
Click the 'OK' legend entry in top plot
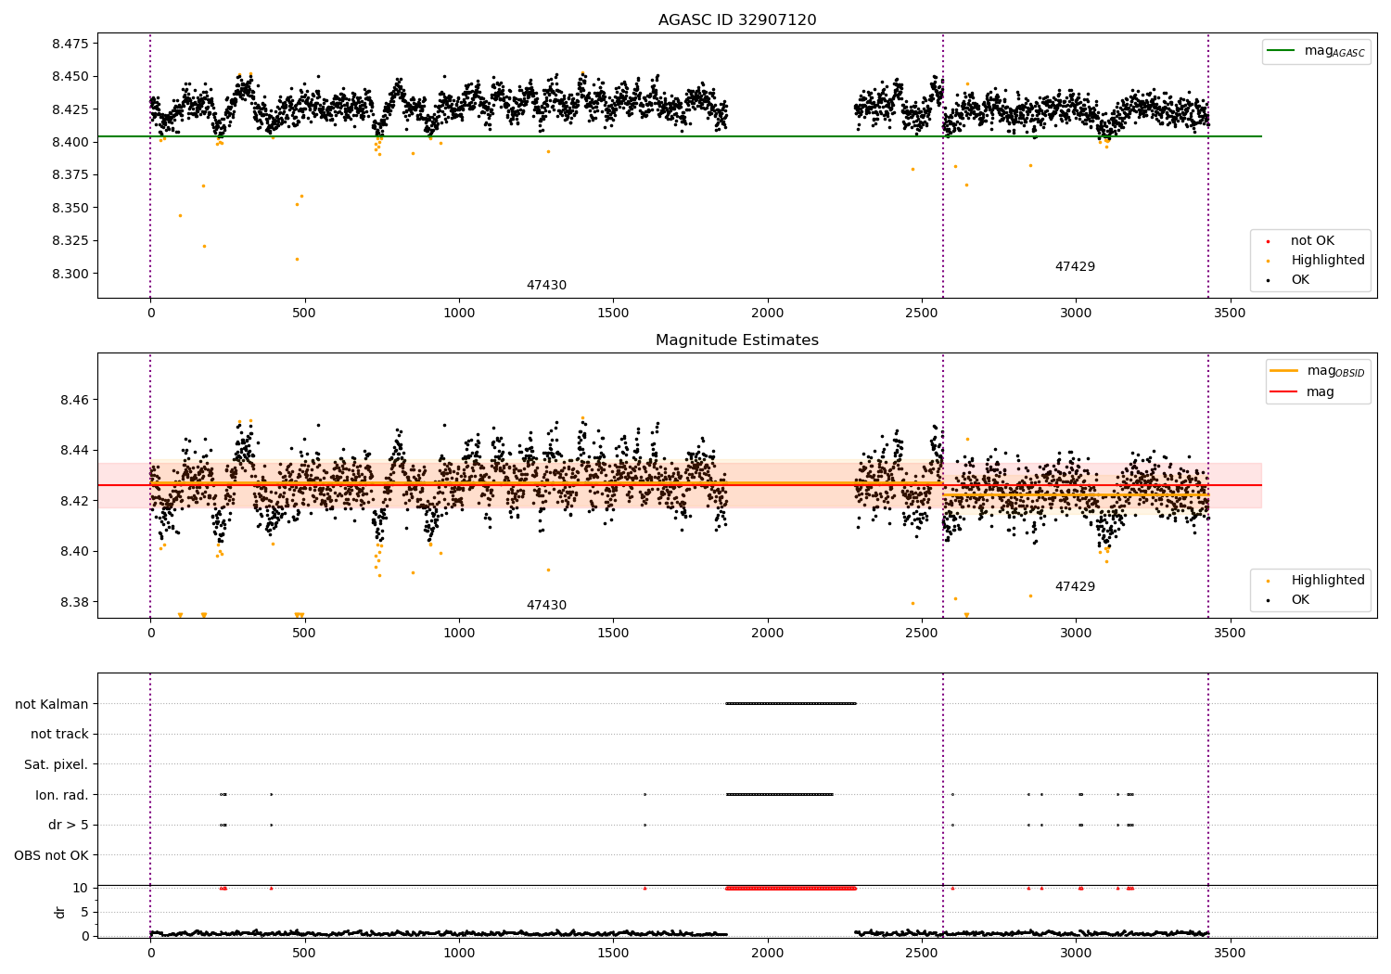point(1300,280)
